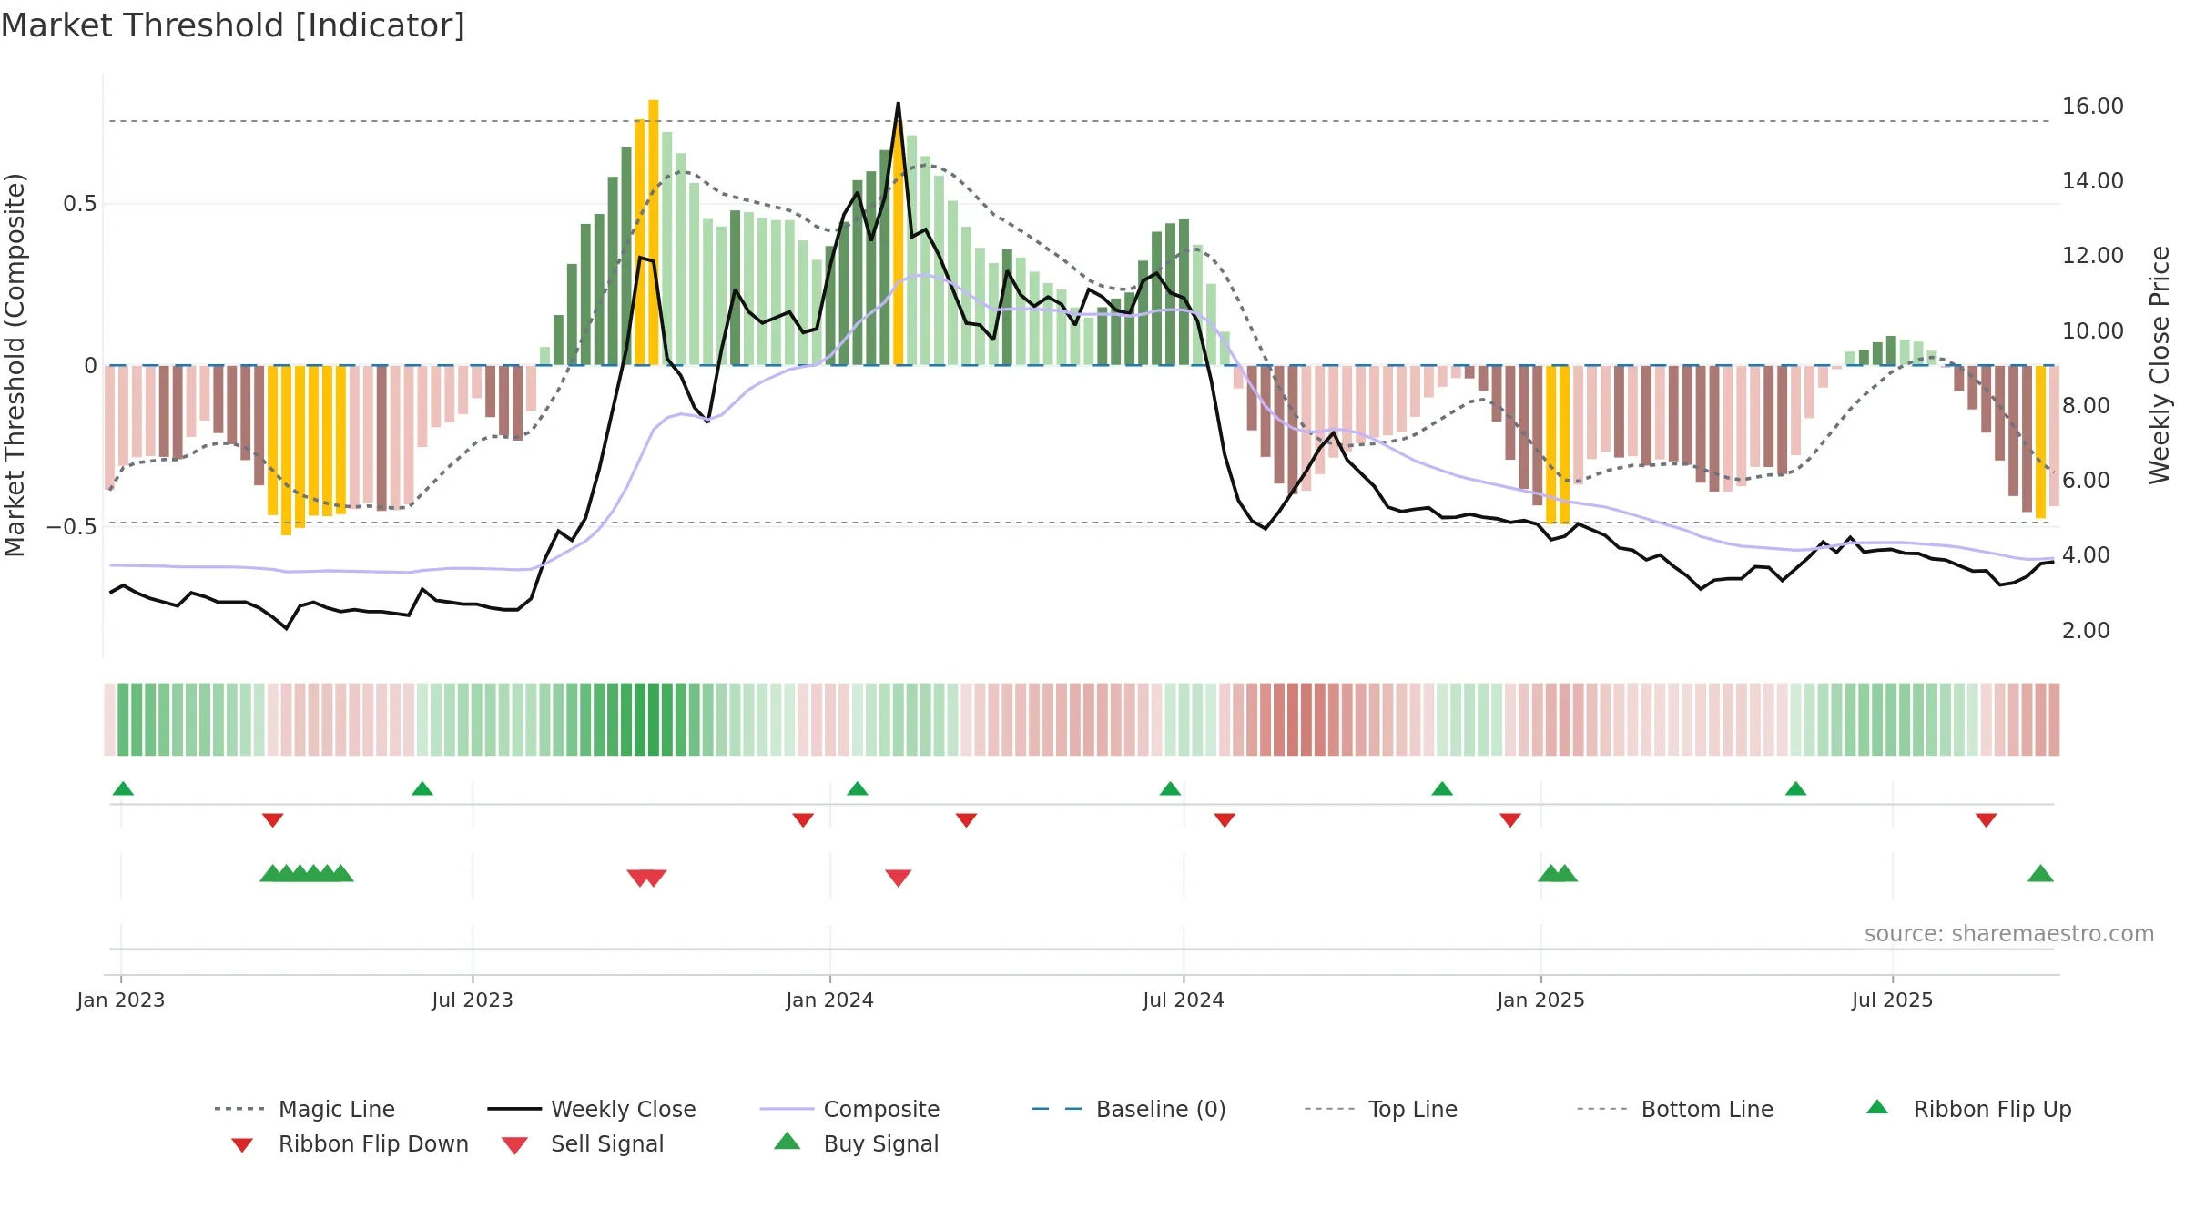This screenshot has width=2185, height=1229.
Task: Click the Ribbon Flip Up marker just after Jan 2024
Action: [x=858, y=788]
